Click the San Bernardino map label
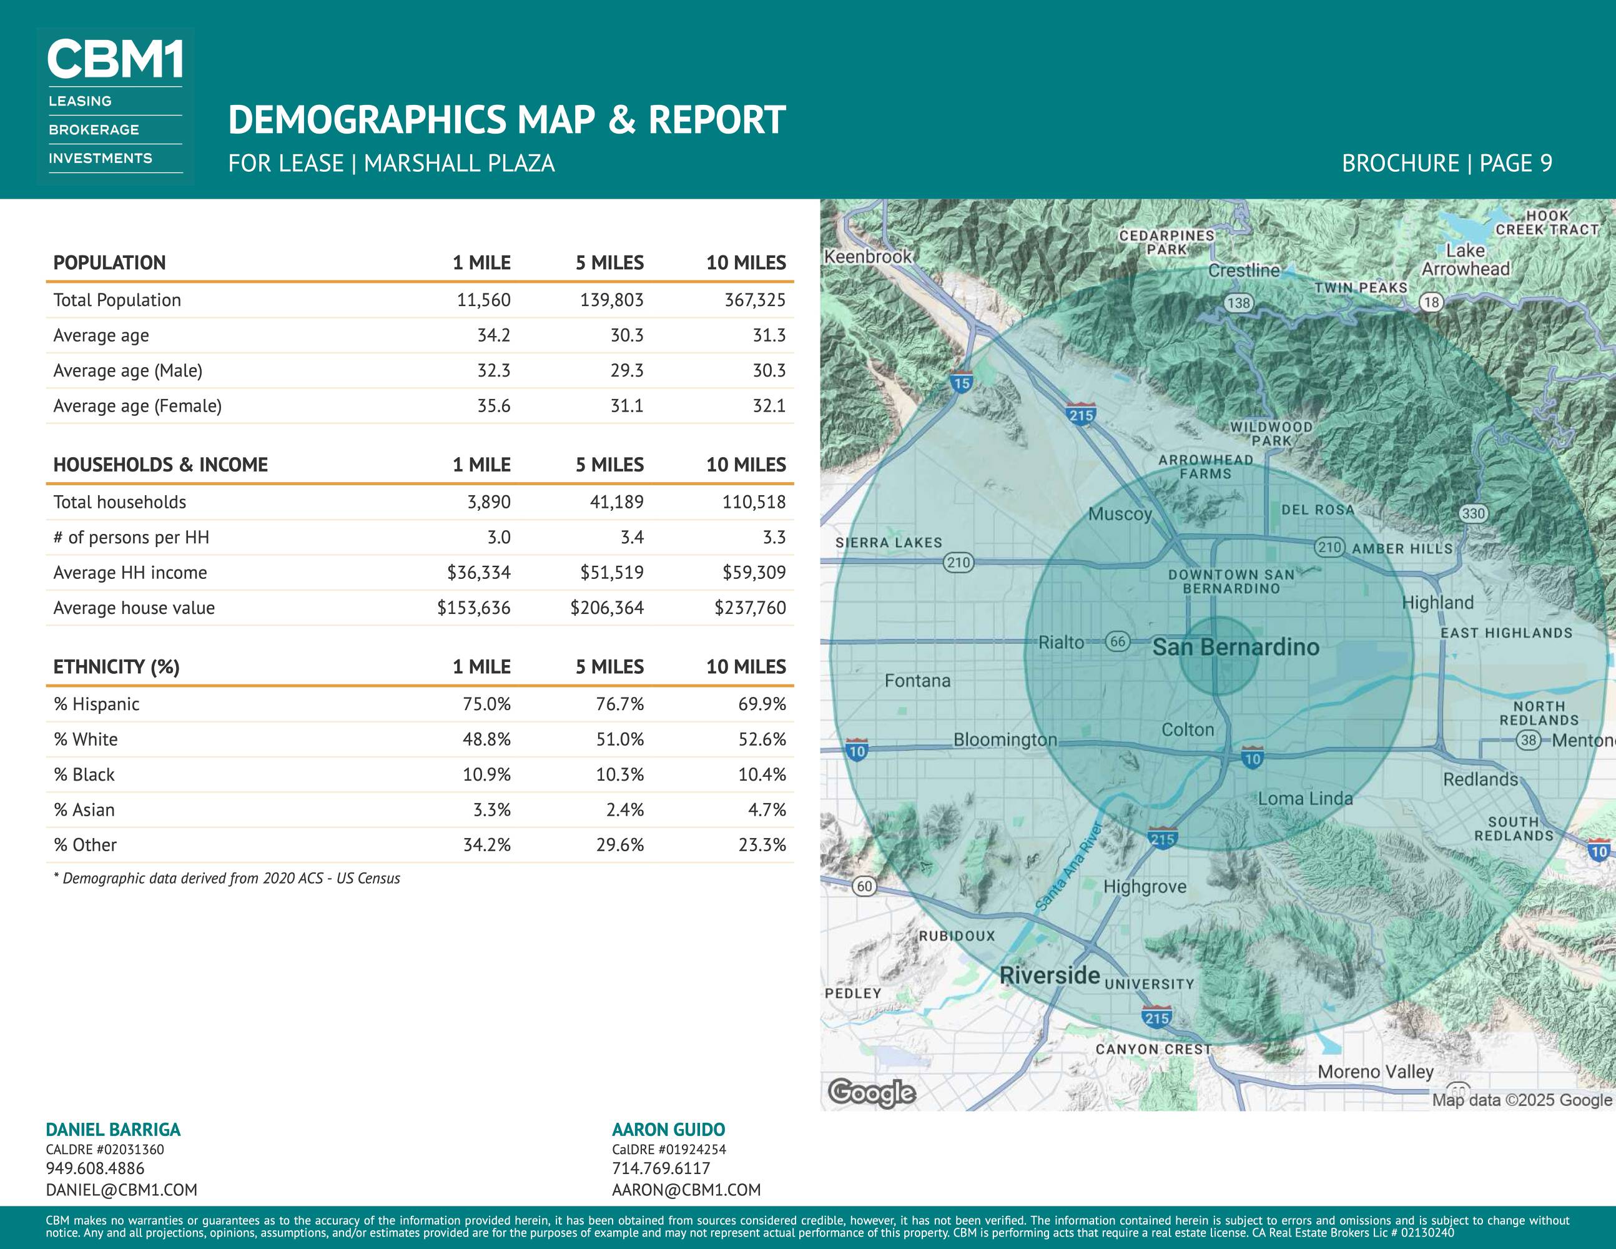Viewport: 1616px width, 1249px height. pyautogui.click(x=1236, y=648)
